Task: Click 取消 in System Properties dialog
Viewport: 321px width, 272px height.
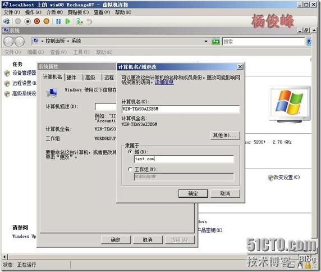Action: pos(148,240)
